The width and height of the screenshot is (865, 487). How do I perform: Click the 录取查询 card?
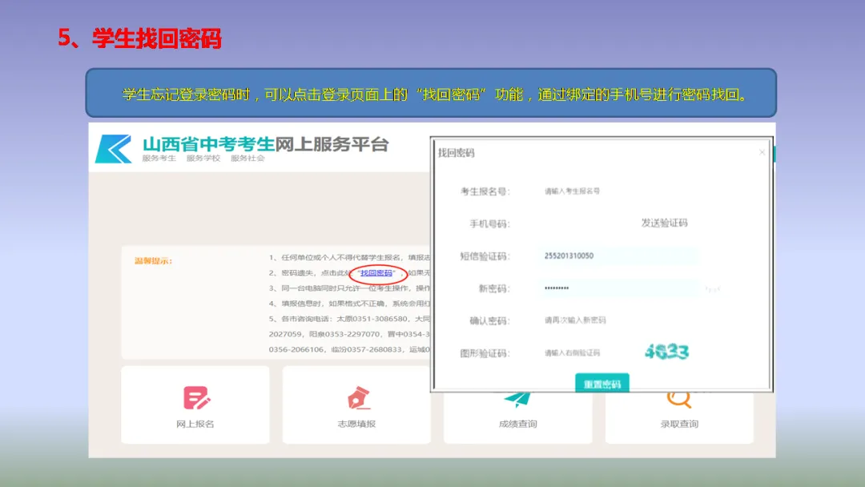point(682,404)
